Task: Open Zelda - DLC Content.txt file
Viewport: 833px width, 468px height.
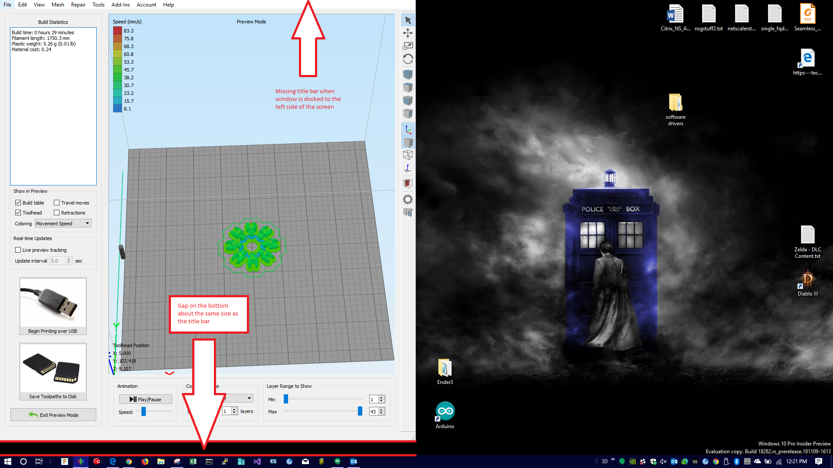Action: pyautogui.click(x=807, y=242)
